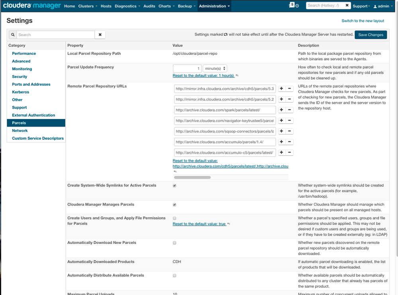Remove the accumulo-c5 repository URL

pos(289,152)
